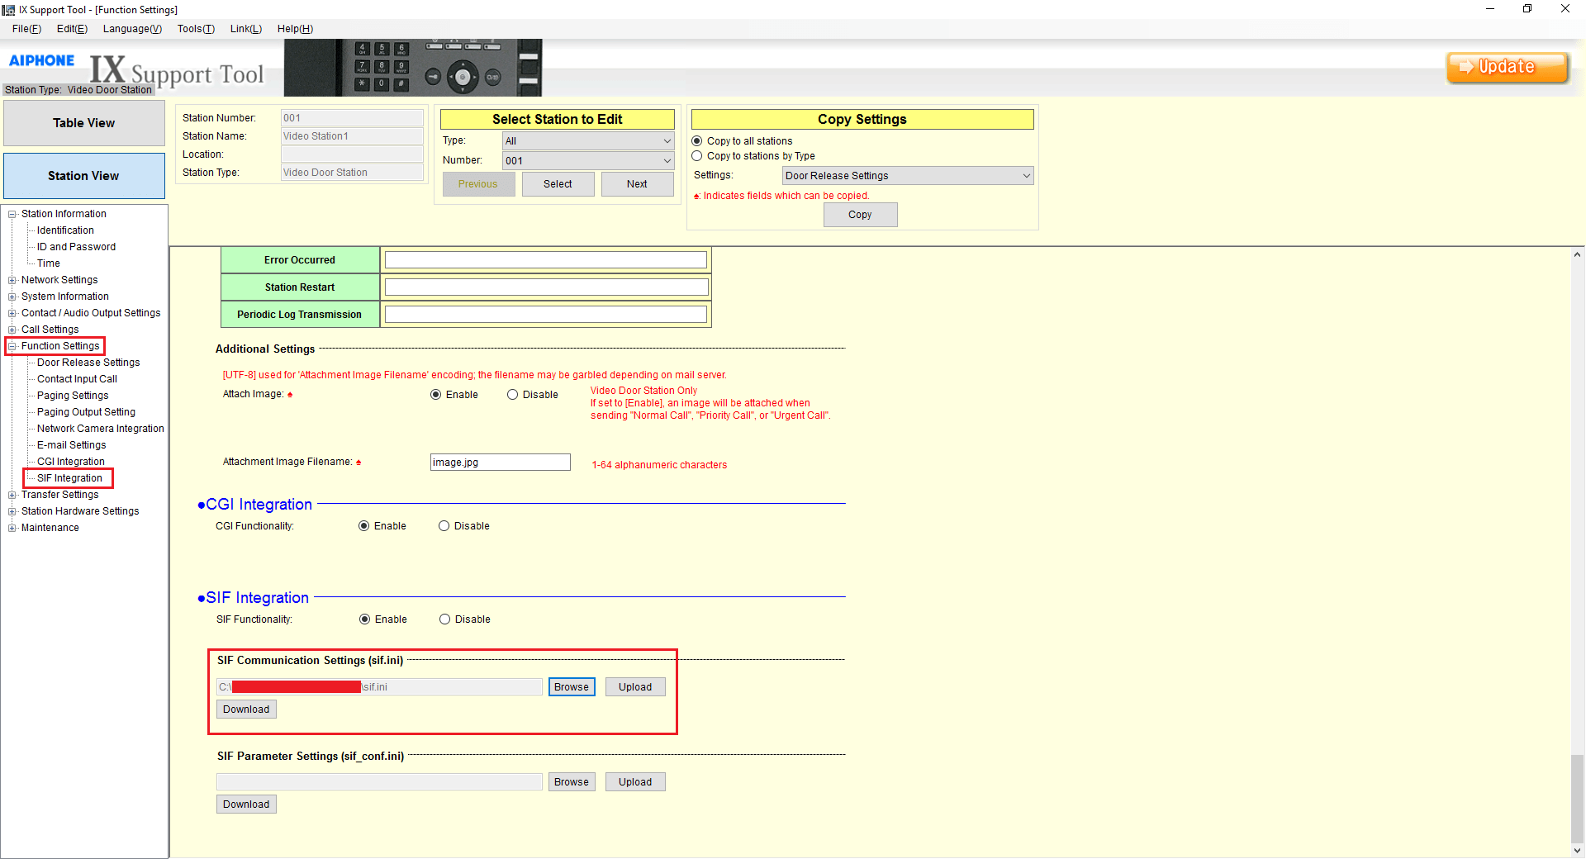Open Contact Input Call in the tree

click(77, 379)
